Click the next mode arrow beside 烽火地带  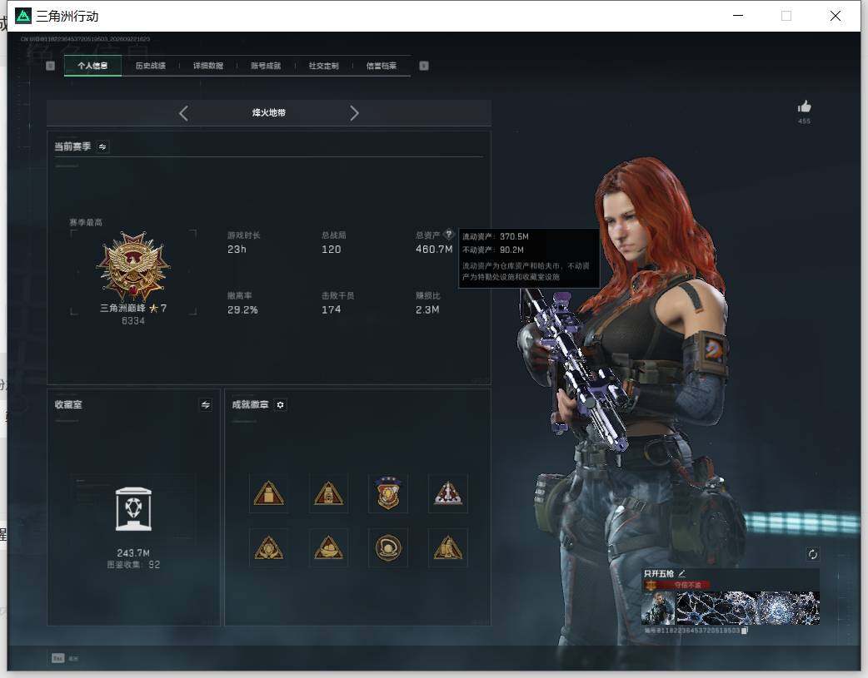(x=354, y=113)
